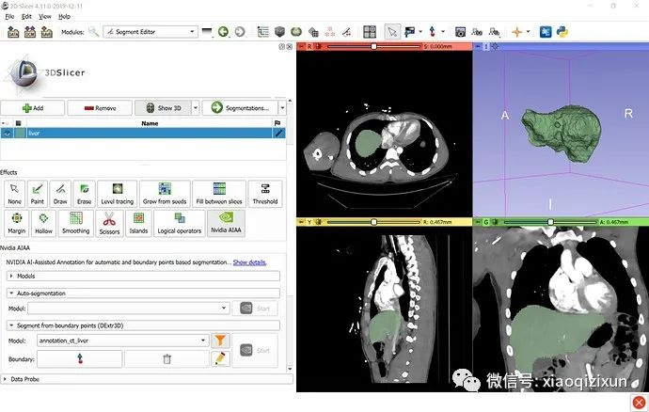
Task: Activate the Grow from seeds effect
Action: 165,194
